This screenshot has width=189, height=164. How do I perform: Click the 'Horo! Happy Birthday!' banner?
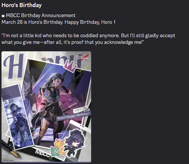coord(74,116)
